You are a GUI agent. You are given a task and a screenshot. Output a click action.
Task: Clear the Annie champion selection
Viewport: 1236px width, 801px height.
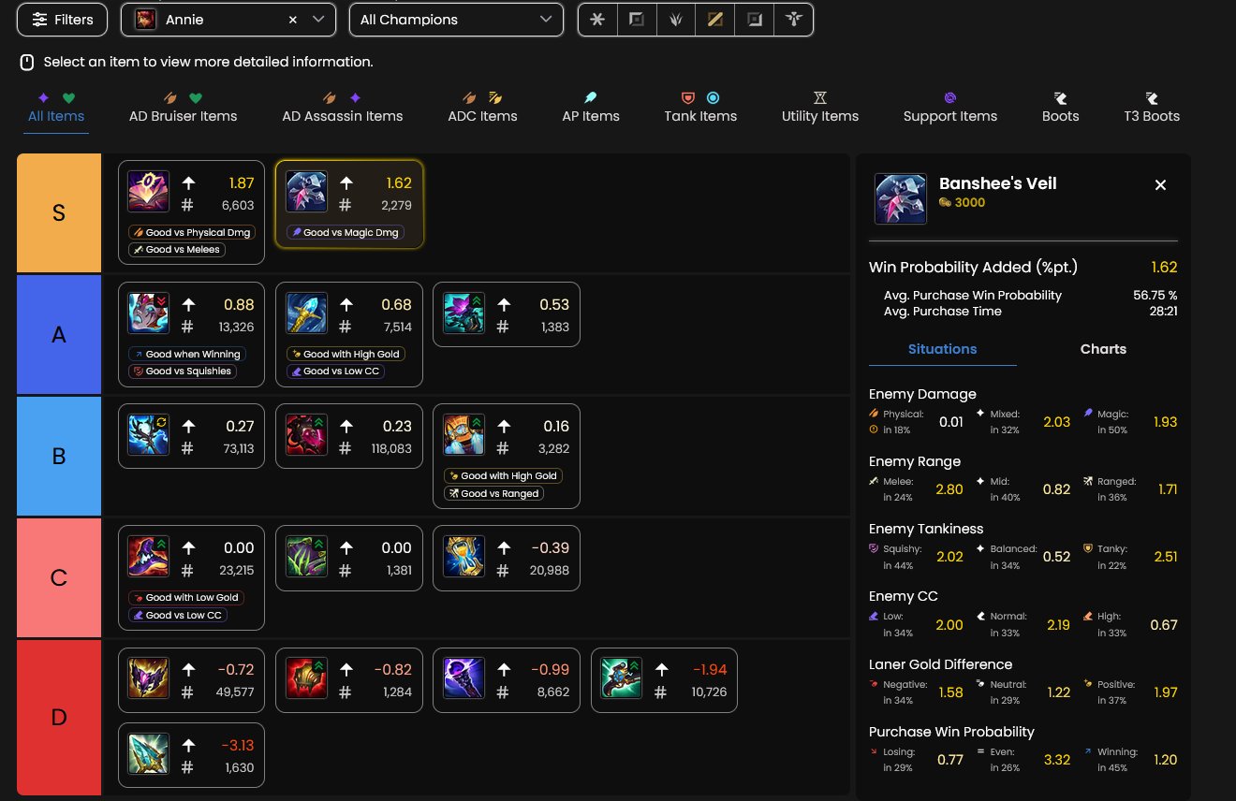pyautogui.click(x=292, y=20)
